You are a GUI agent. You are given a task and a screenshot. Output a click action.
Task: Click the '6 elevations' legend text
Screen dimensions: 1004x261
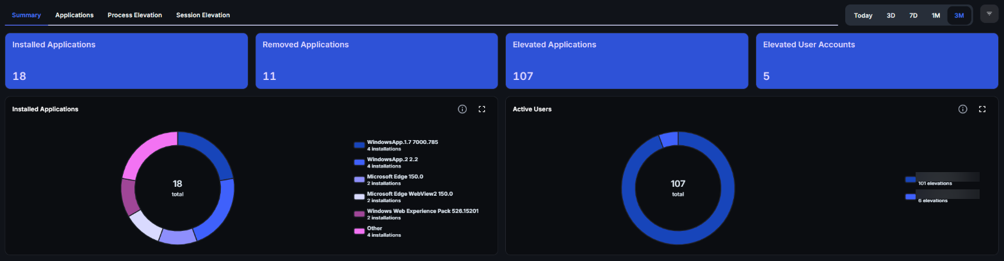932,200
